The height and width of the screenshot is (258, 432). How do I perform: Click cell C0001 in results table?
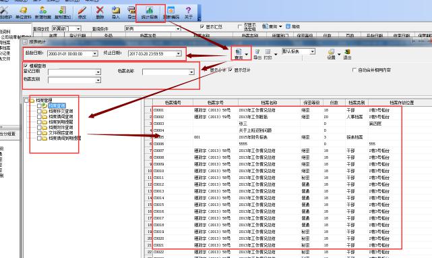click(173, 110)
